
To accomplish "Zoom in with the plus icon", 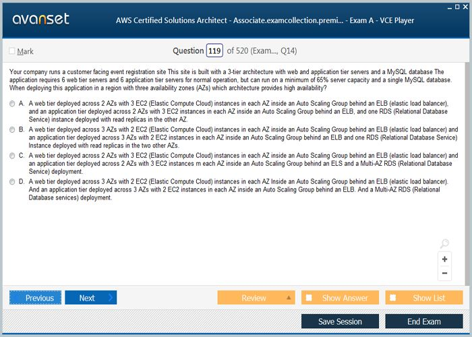I will pos(444,259).
